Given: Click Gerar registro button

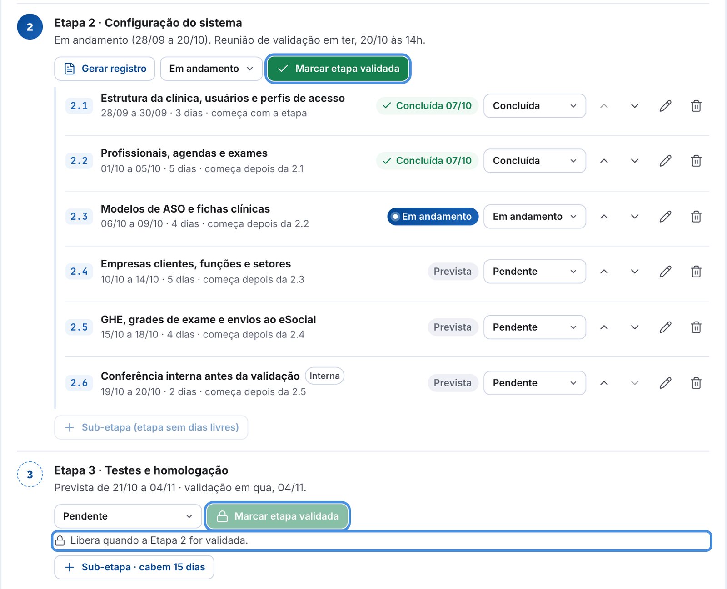Looking at the screenshot, I should point(105,69).
